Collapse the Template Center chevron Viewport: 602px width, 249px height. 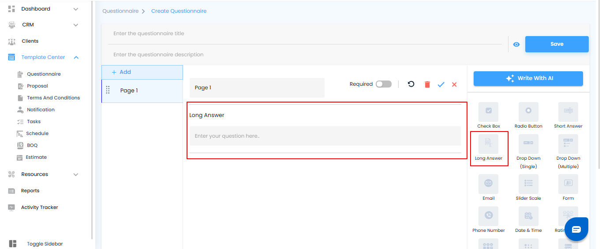[x=76, y=58]
